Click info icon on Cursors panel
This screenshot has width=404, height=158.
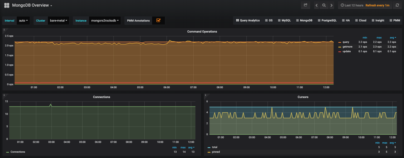(x=206, y=95)
